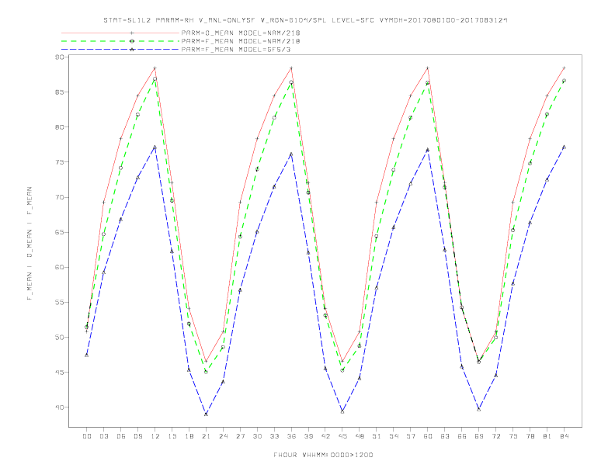Click y-axis tick label 45

tap(60, 373)
